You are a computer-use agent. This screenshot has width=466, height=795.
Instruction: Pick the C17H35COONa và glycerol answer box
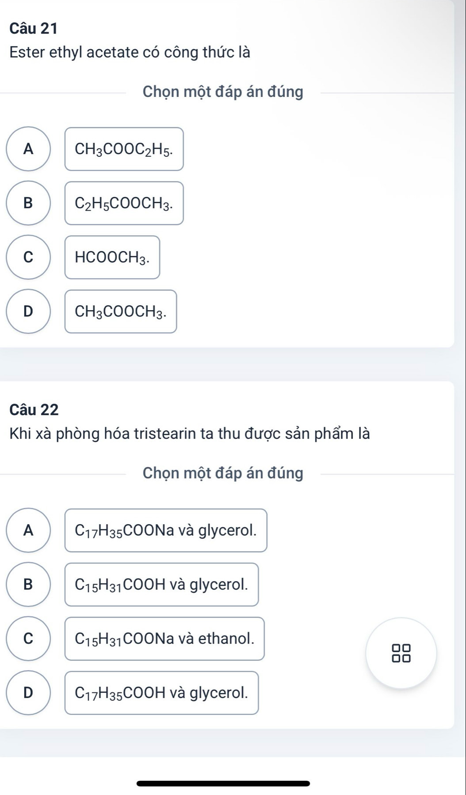[166, 530]
